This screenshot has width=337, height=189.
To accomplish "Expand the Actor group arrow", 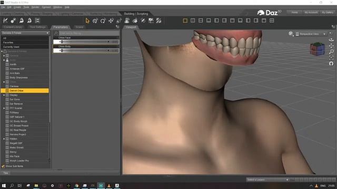I will pyautogui.click(x=4, y=60).
